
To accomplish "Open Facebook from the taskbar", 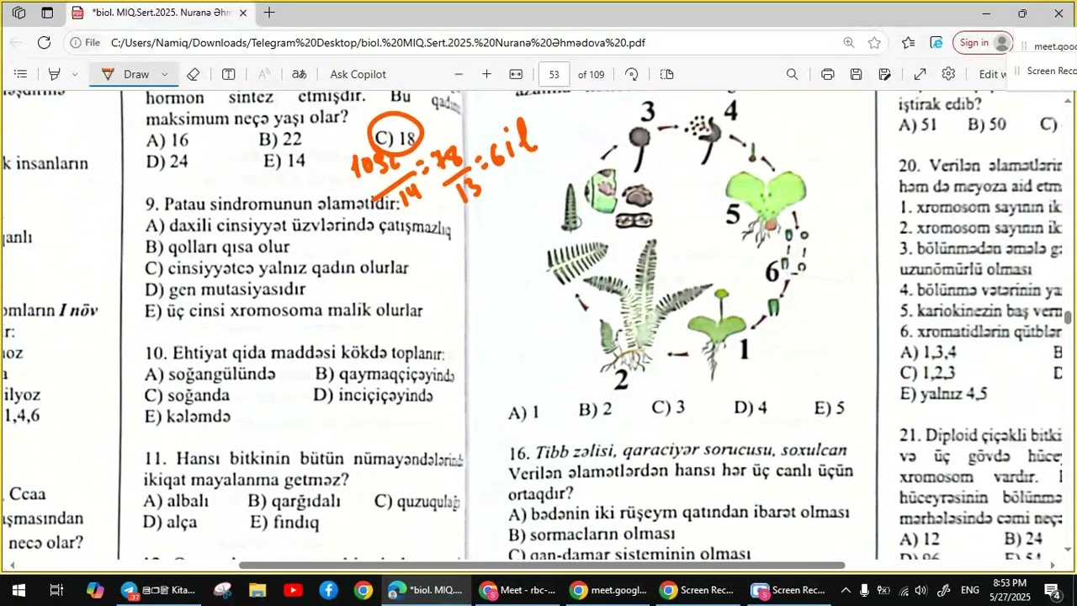I will tap(328, 590).
